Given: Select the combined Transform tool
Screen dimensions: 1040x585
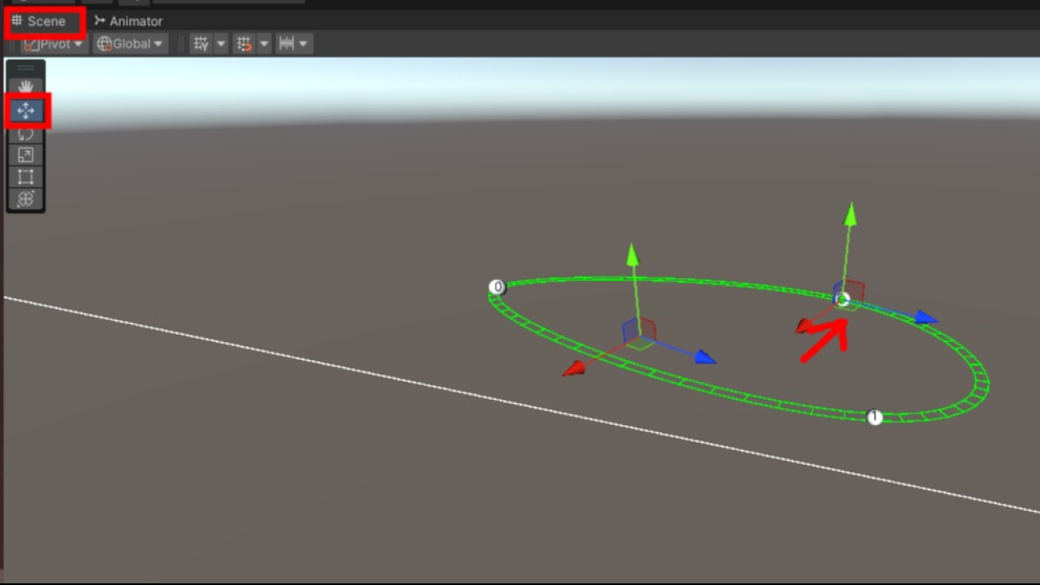Looking at the screenshot, I should pyautogui.click(x=26, y=199).
